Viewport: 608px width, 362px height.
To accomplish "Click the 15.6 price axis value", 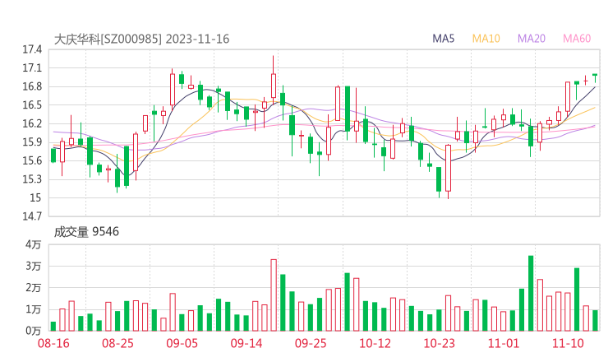I will coord(32,160).
